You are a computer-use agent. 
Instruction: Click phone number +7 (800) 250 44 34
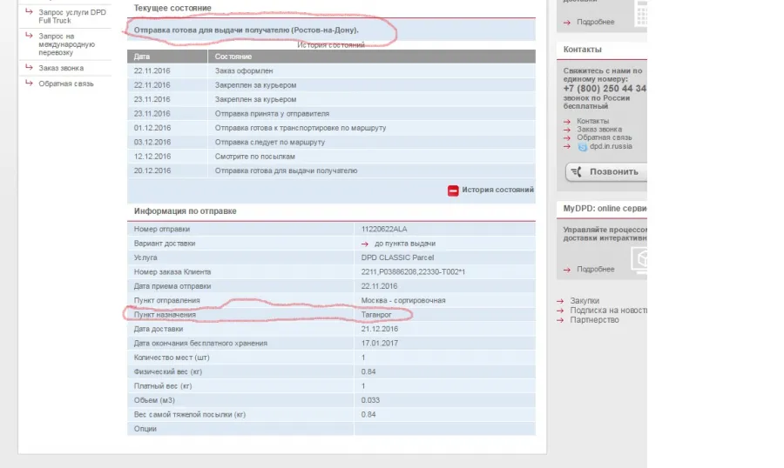point(605,89)
